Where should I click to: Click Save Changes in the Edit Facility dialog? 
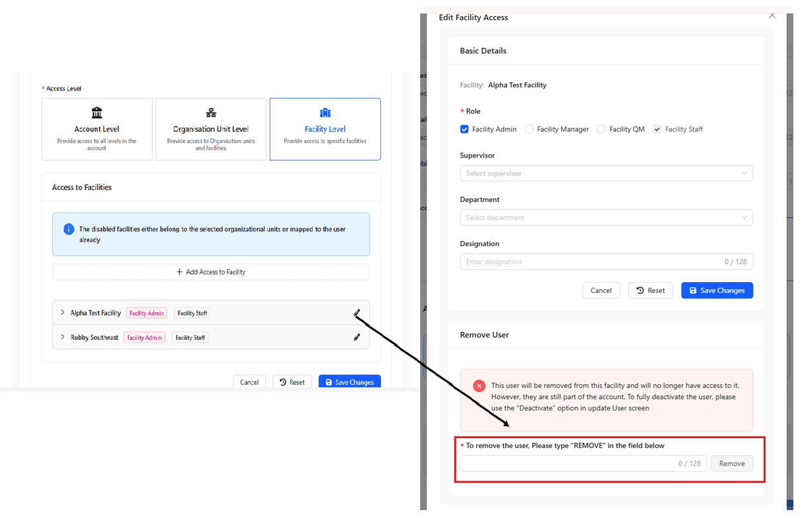click(717, 290)
